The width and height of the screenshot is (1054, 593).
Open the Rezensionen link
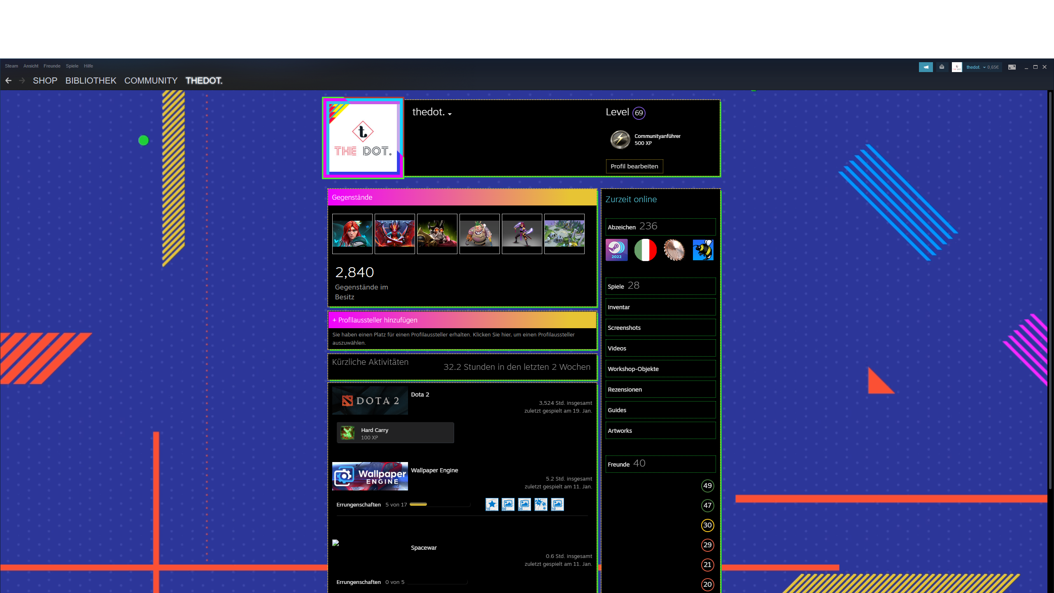[x=660, y=389]
